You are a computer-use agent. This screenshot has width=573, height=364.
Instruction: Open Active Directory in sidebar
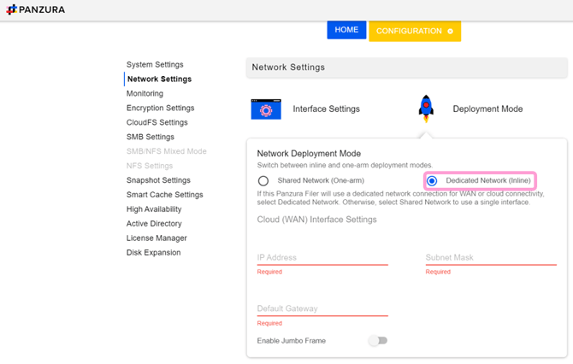point(154,224)
